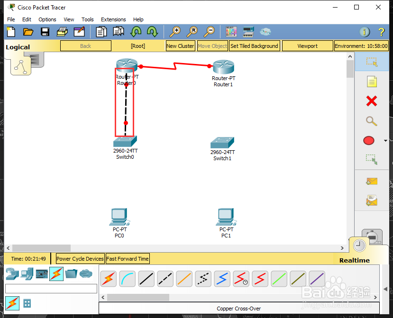Switch to the Logical workspace tab
The height and width of the screenshot is (318, 393).
tap(18, 47)
